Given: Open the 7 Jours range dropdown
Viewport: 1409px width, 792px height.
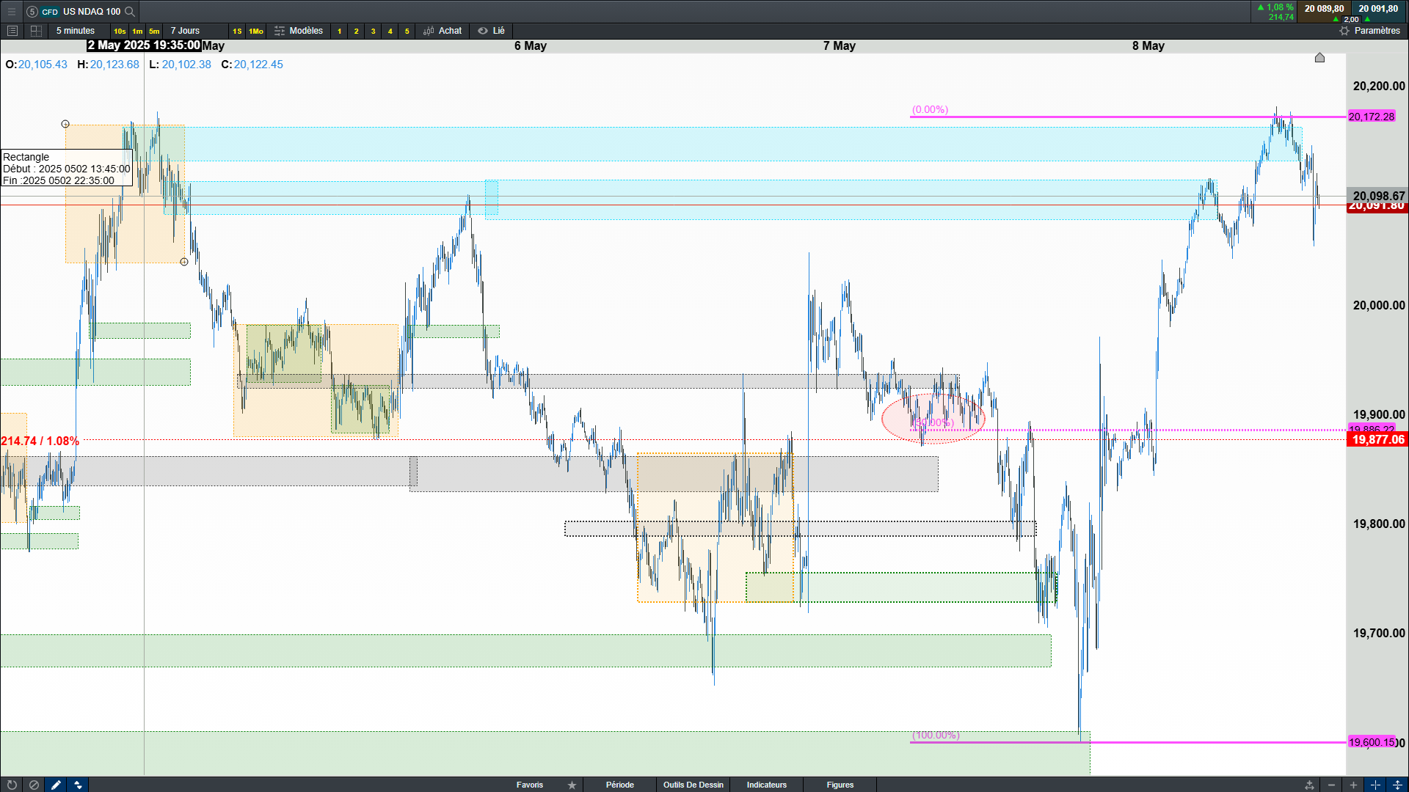Looking at the screenshot, I should (185, 31).
